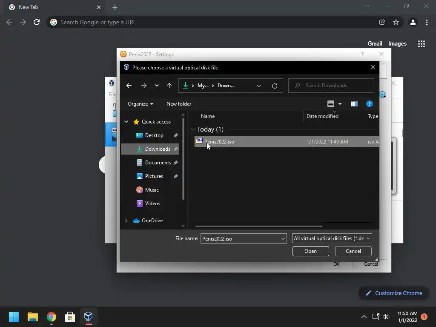Unpin Desktop pin icon
The height and width of the screenshot is (327, 436).
[x=176, y=135]
